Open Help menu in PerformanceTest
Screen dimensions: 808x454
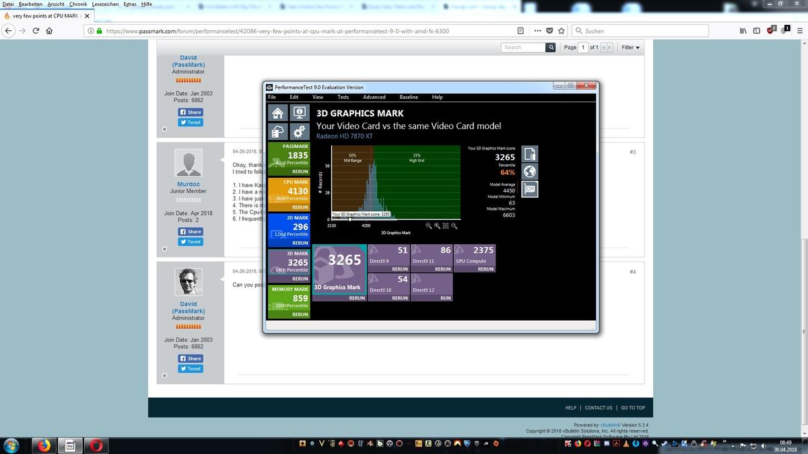pyautogui.click(x=438, y=97)
